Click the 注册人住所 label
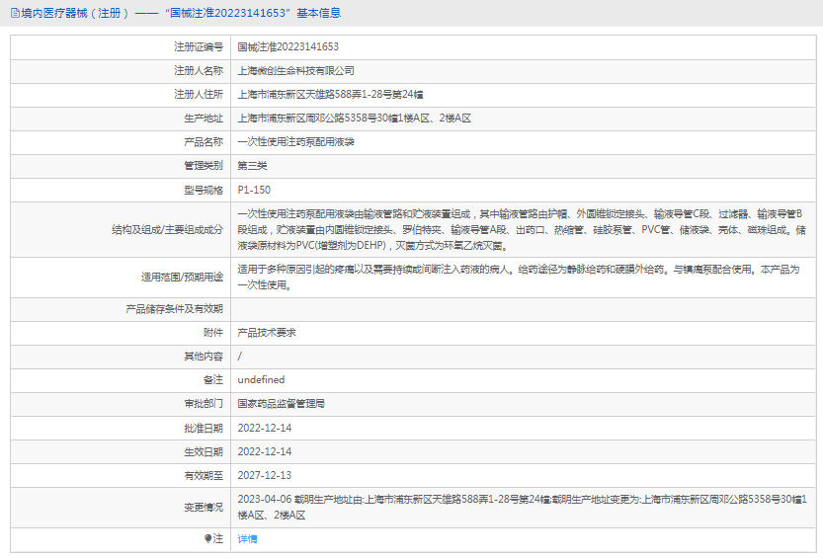The image size is (823, 559). tap(199, 95)
